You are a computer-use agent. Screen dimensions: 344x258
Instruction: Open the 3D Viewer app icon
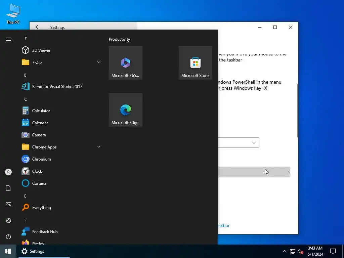(x=26, y=50)
